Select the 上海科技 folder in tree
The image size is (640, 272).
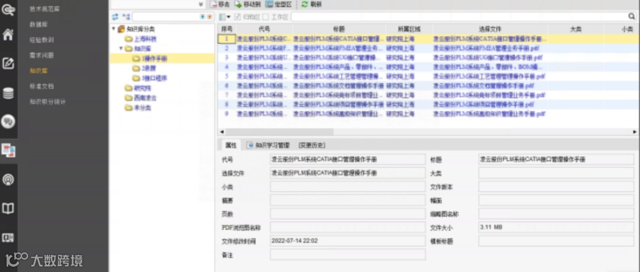point(145,39)
